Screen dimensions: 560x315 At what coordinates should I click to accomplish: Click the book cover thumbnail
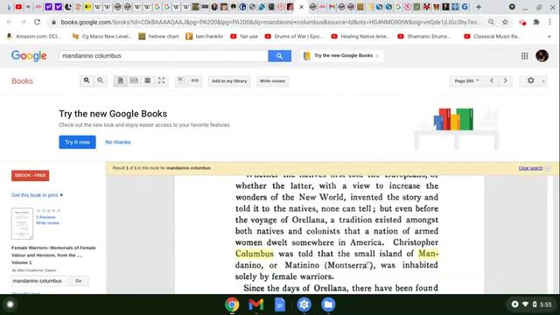[x=22, y=224]
